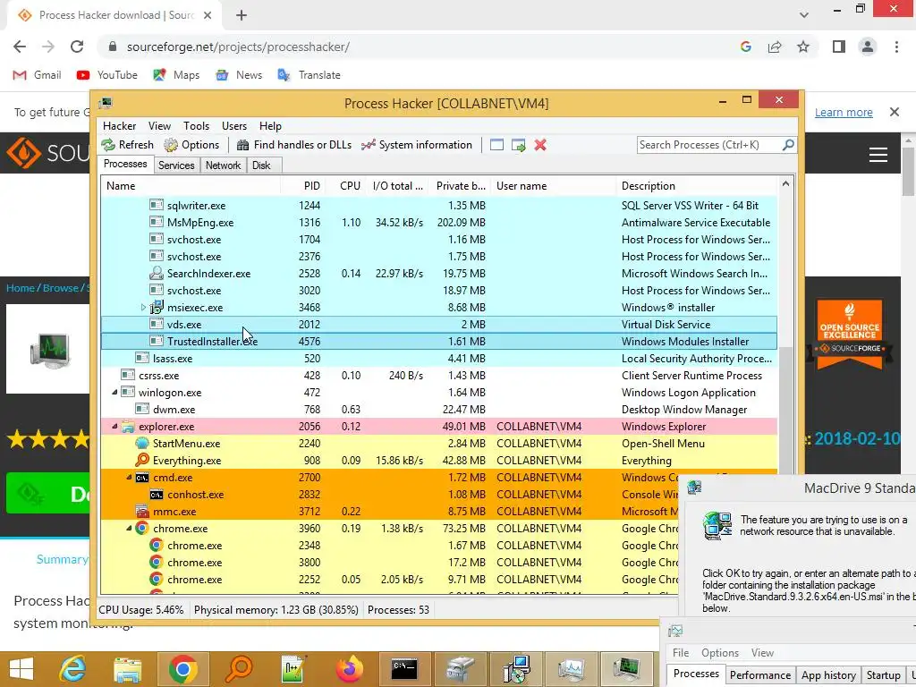Bookmark this page with the star icon
Screen dimensions: 916x687
pos(803,47)
